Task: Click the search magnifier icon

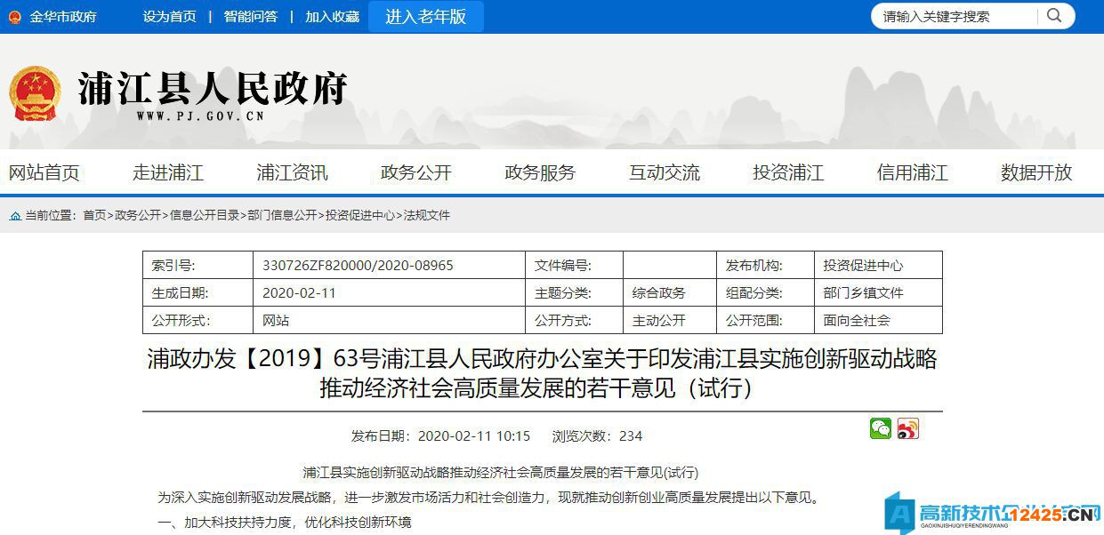Action: pos(1055,16)
